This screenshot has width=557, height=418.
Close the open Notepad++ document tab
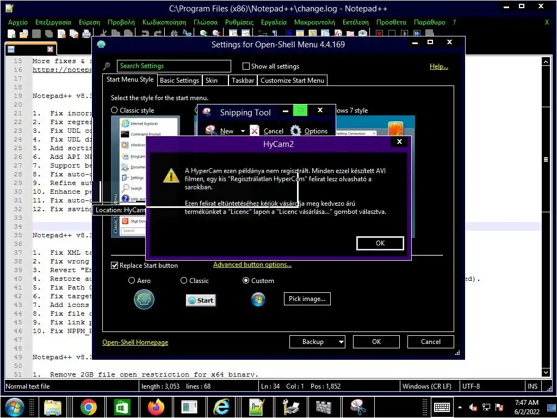pyautogui.click(x=50, y=49)
